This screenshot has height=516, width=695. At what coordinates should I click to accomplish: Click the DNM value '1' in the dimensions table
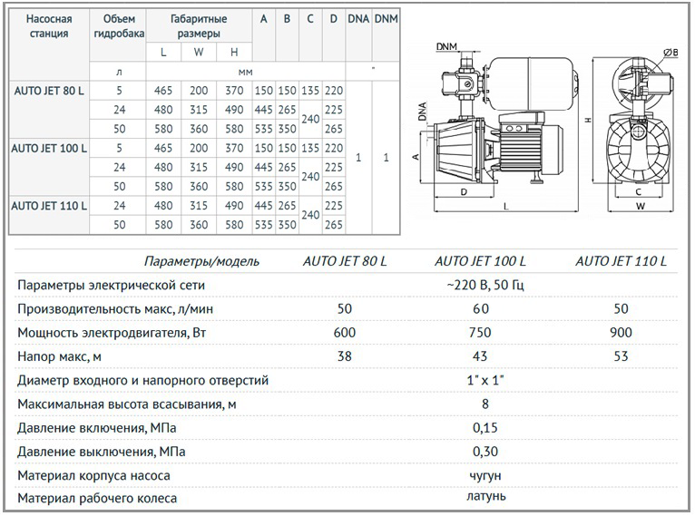click(x=387, y=158)
